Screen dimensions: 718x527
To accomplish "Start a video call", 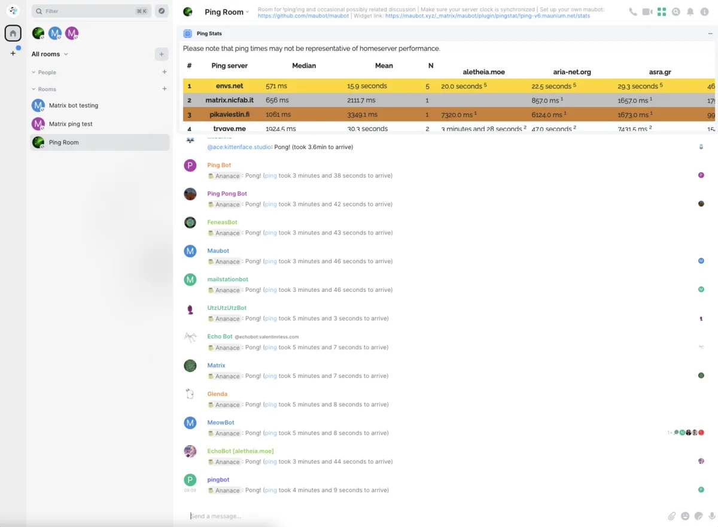I will coord(647,12).
